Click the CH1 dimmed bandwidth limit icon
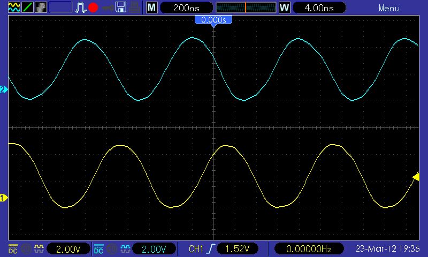The width and height of the screenshot is (428, 257). 26,249
